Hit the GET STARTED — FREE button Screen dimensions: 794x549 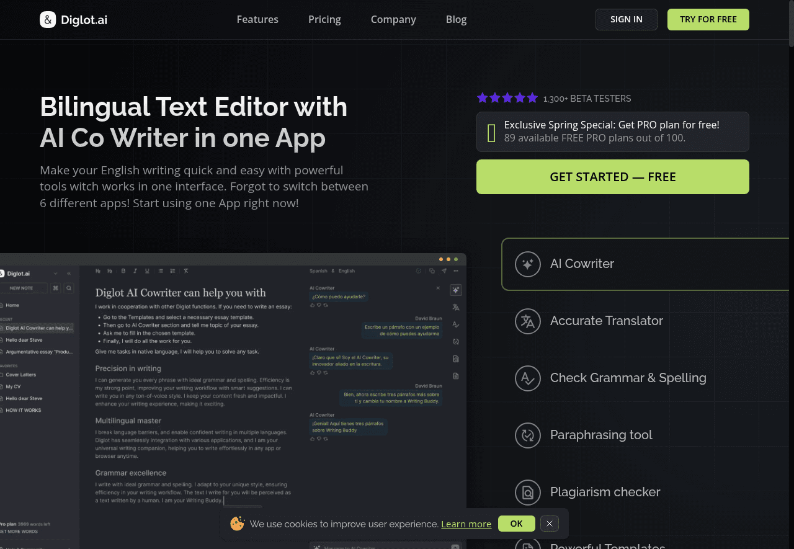(x=612, y=177)
